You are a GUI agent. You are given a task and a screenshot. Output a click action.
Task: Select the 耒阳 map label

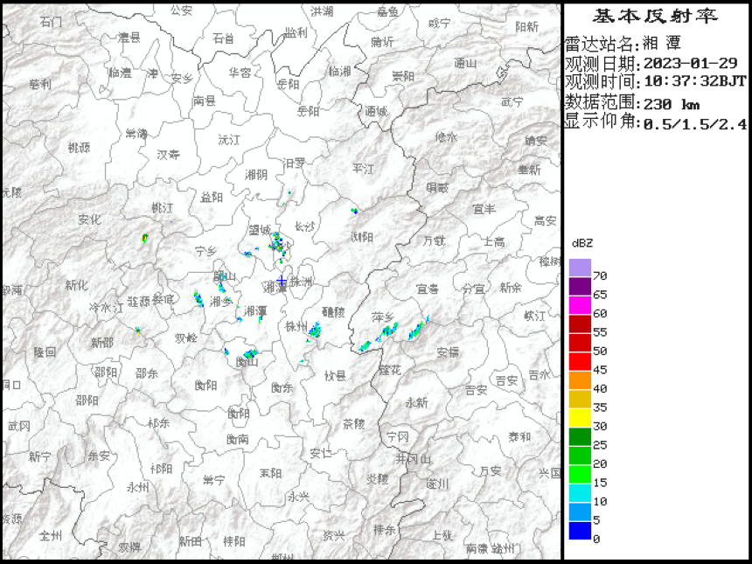(270, 473)
